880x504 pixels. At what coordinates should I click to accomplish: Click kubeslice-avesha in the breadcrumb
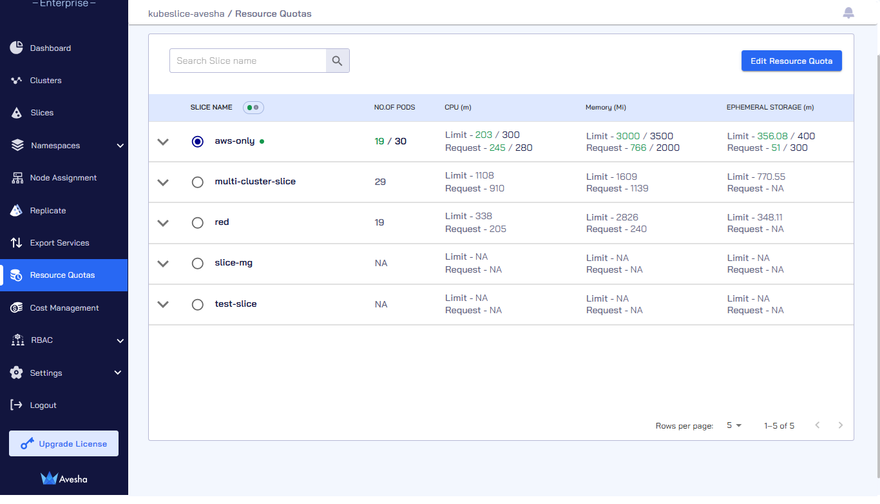[x=186, y=14]
